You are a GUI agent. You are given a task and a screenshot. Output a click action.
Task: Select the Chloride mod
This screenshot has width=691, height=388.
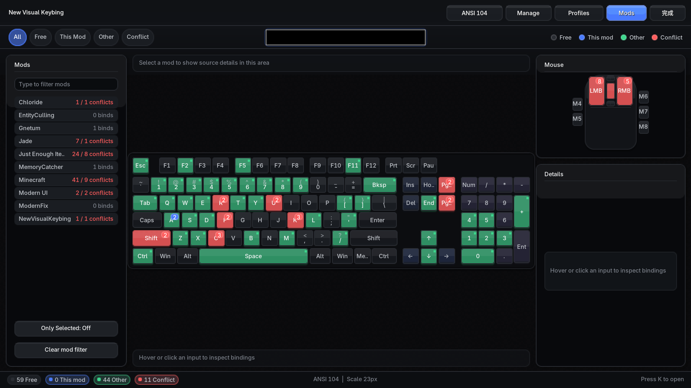66,102
